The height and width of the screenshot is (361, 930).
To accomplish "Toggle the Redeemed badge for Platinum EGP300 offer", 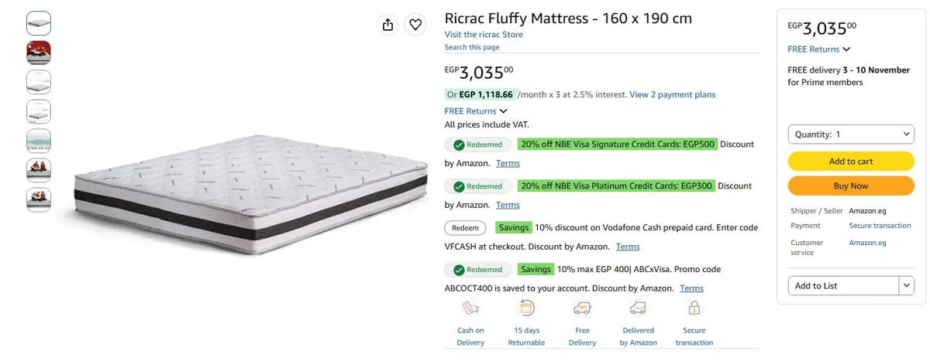I will point(478,186).
